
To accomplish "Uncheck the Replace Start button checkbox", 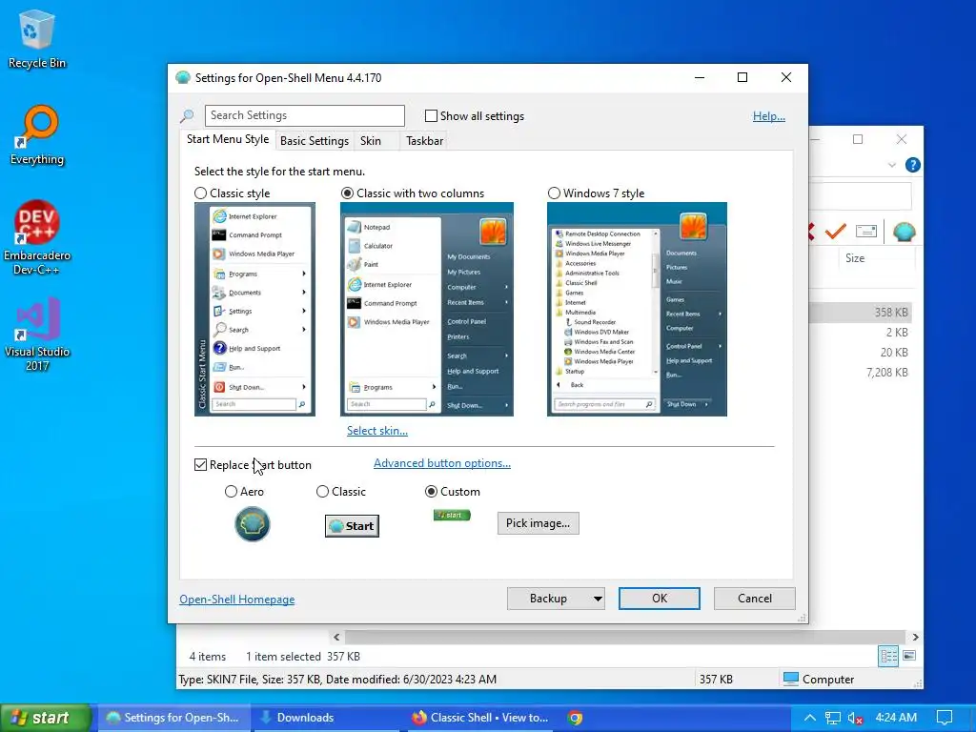I will click(200, 465).
